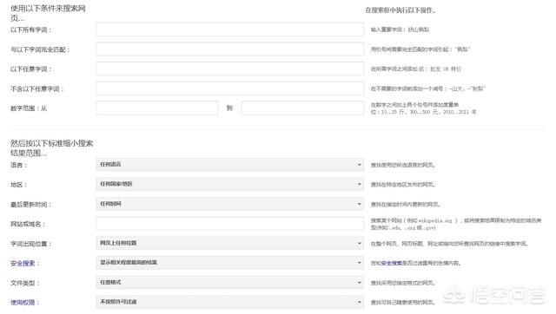Click the 地区 field label
Image resolution: width=556 pixels, height=314 pixels.
18,185
